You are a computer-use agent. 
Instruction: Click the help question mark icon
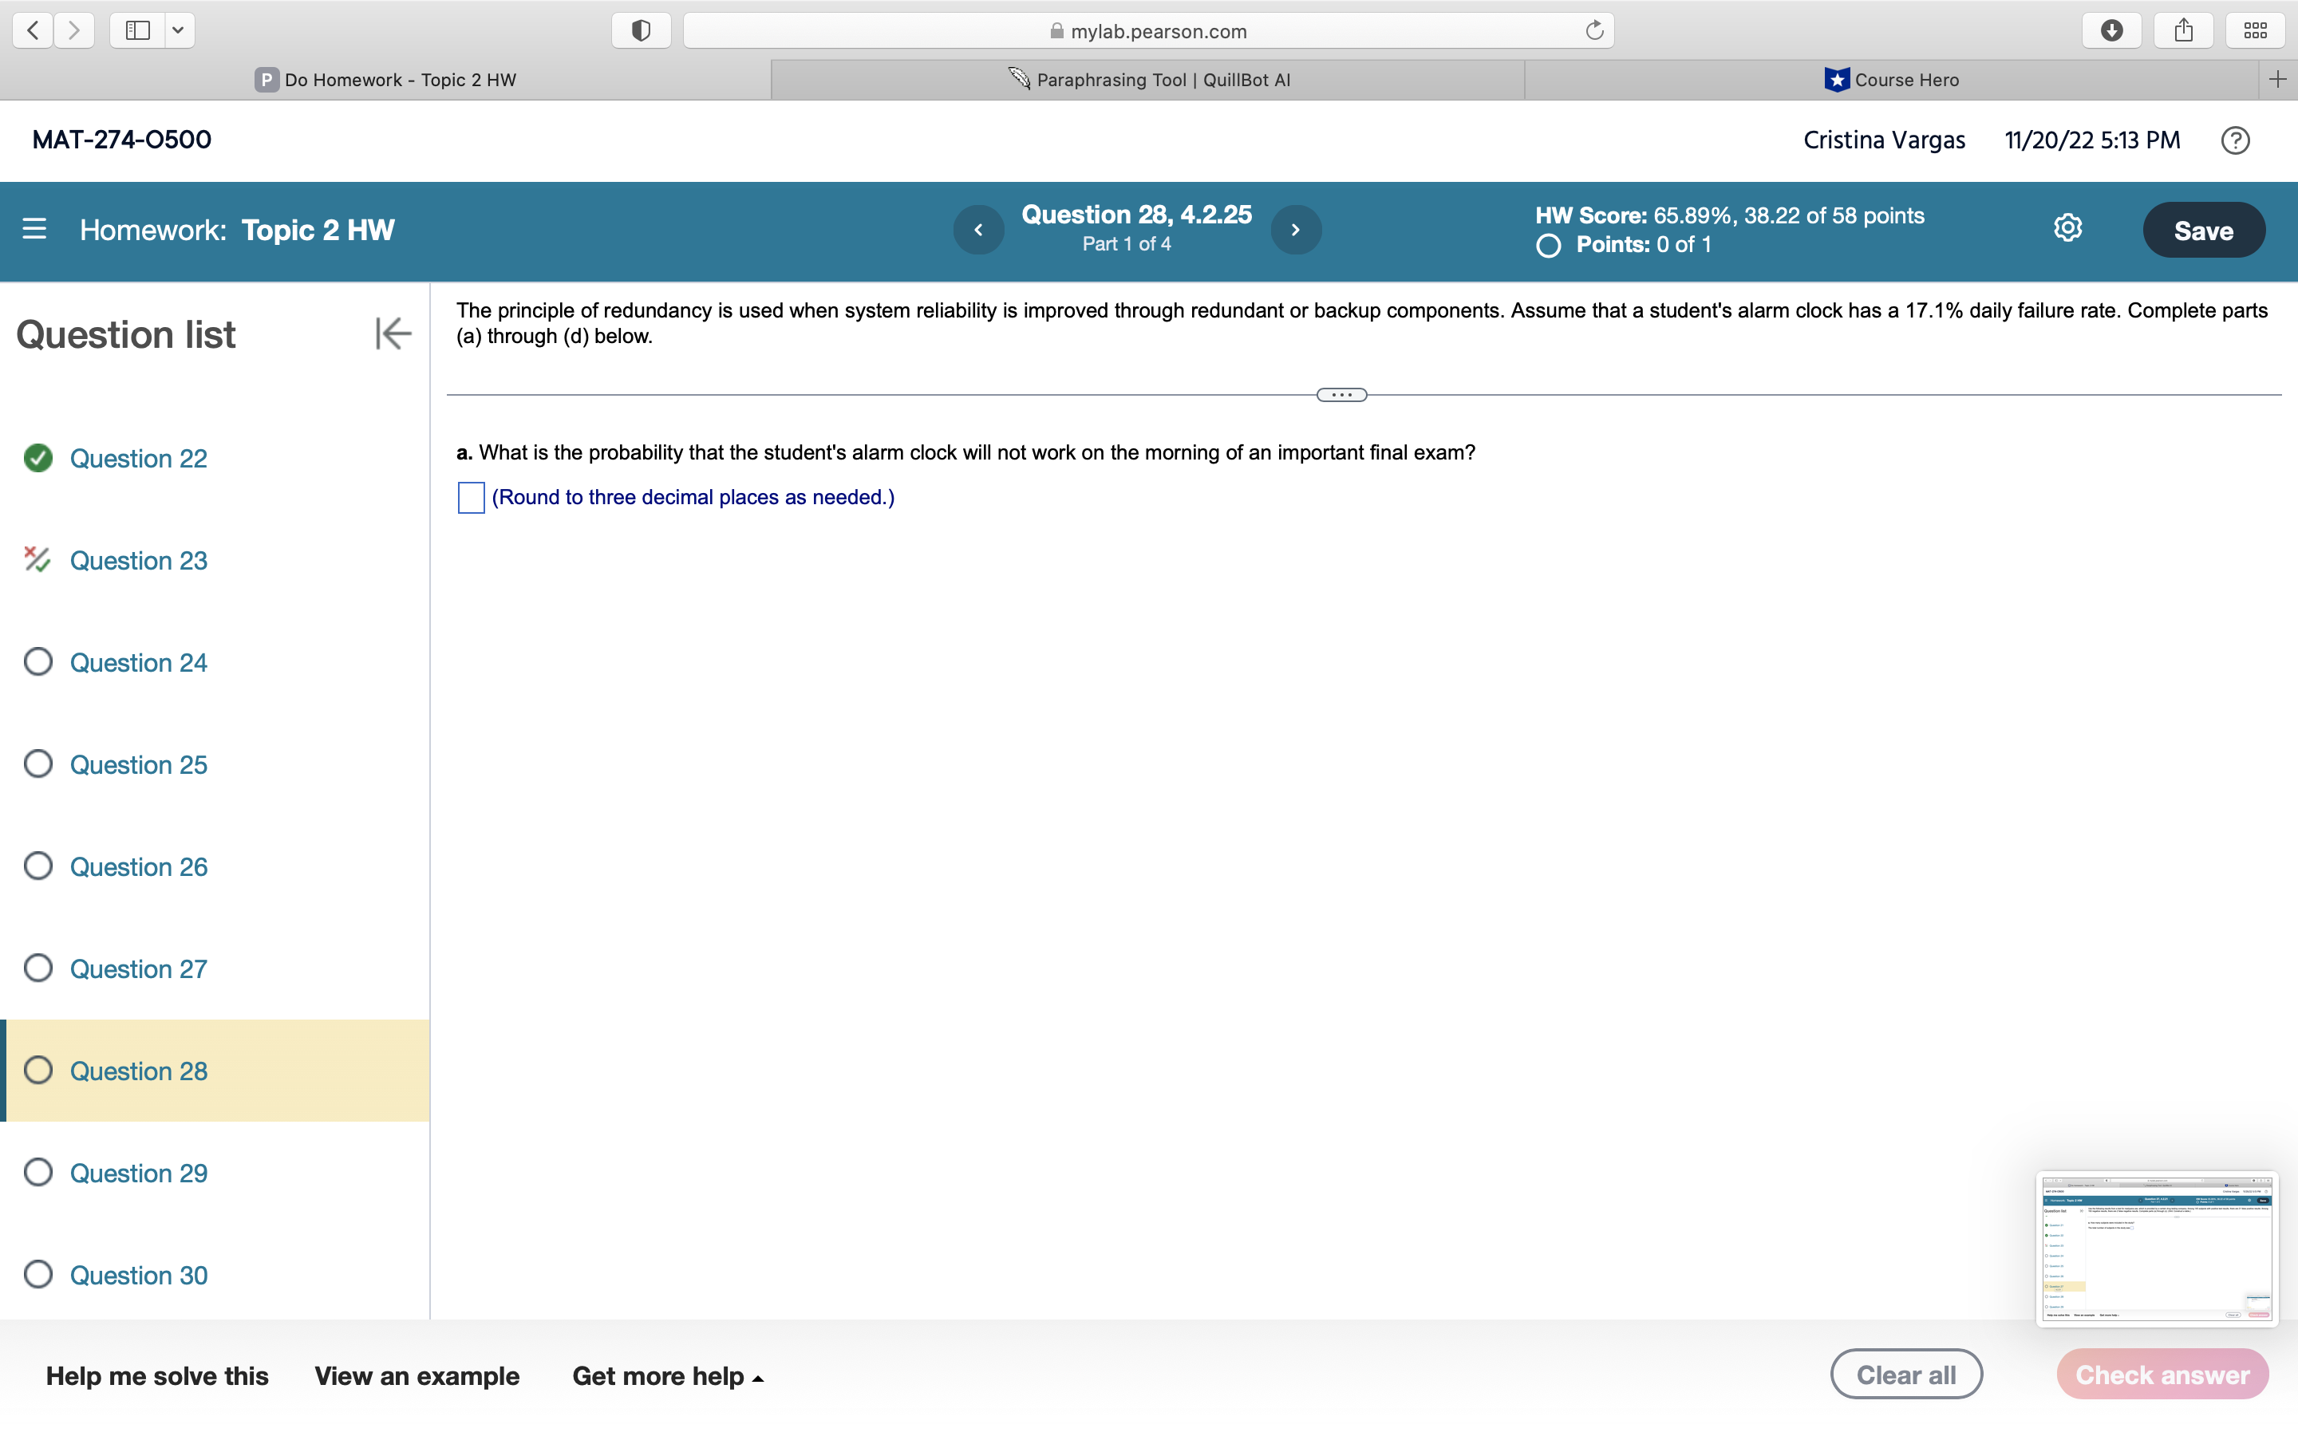click(x=2234, y=140)
